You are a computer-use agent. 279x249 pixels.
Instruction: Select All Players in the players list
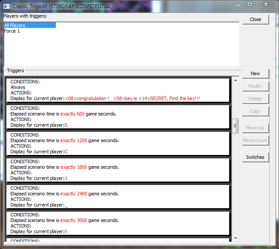pos(30,25)
